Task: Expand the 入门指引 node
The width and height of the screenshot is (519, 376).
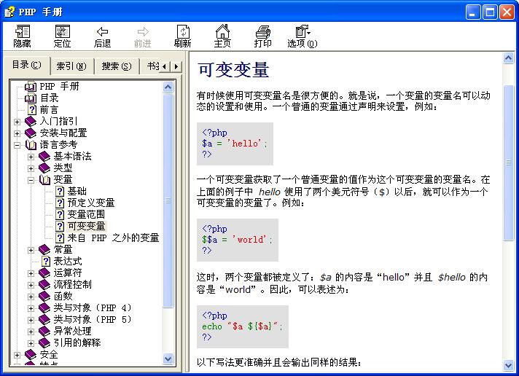Action: coord(17,122)
